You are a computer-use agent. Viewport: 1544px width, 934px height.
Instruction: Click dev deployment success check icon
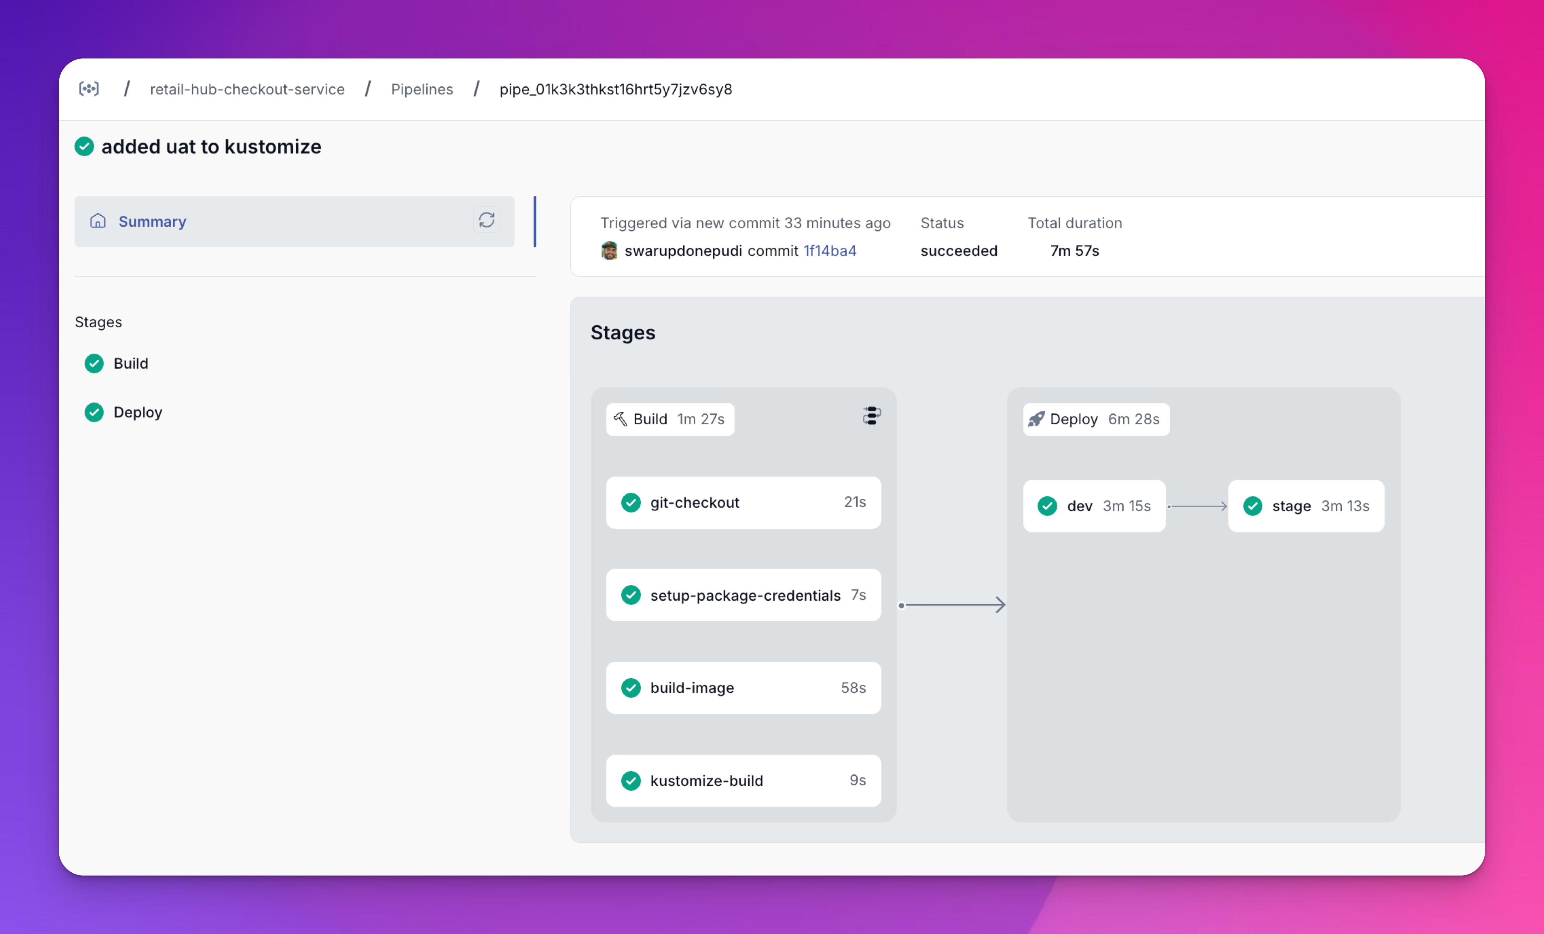1047,506
